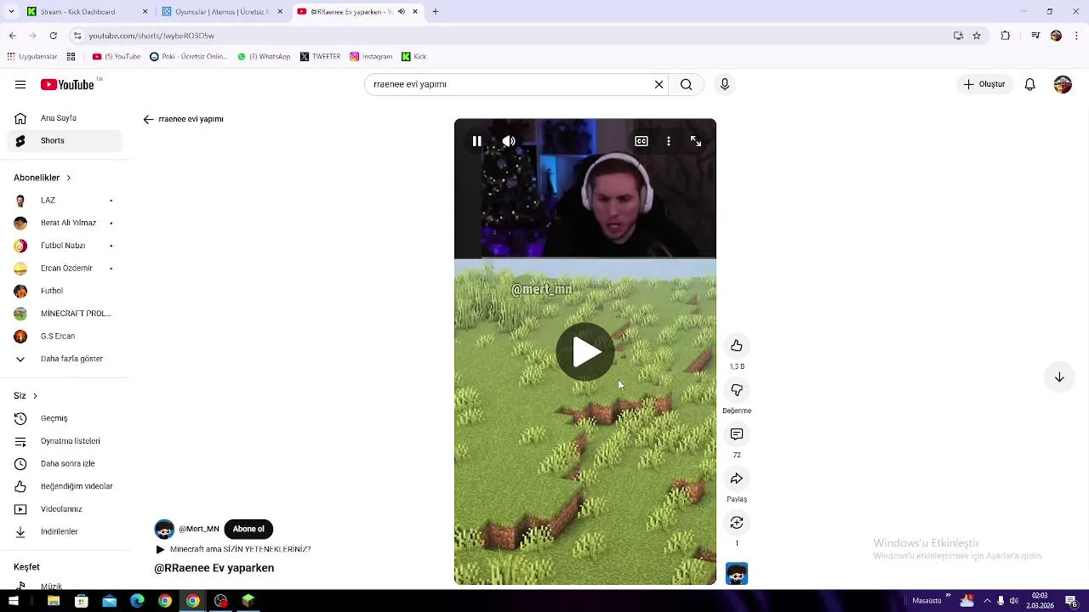1089x612 pixels.
Task: Switch to Stream - Kick Dashboard tab
Action: point(85,12)
